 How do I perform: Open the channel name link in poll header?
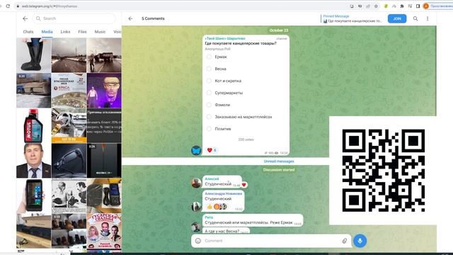click(225, 38)
